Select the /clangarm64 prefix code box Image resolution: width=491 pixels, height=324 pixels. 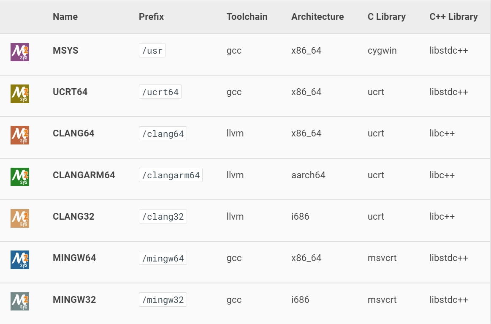(171, 175)
